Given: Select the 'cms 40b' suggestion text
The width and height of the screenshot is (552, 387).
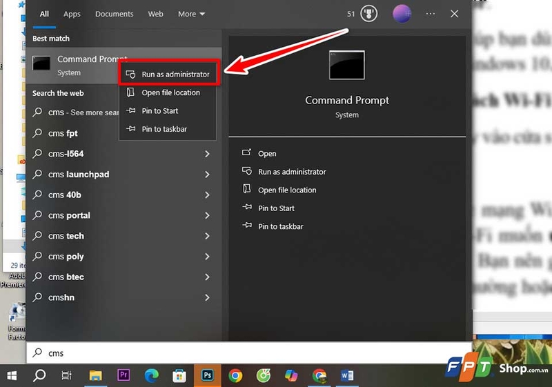Looking at the screenshot, I should point(64,195).
